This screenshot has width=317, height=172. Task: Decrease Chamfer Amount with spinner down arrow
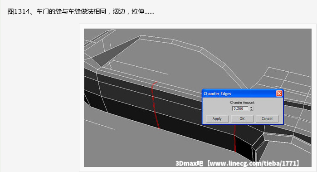(x=251, y=110)
